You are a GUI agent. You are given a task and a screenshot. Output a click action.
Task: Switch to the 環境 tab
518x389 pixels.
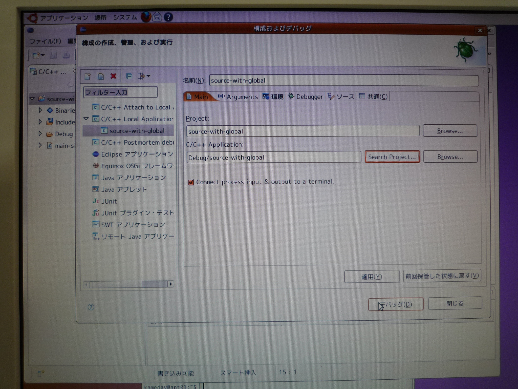pos(273,96)
